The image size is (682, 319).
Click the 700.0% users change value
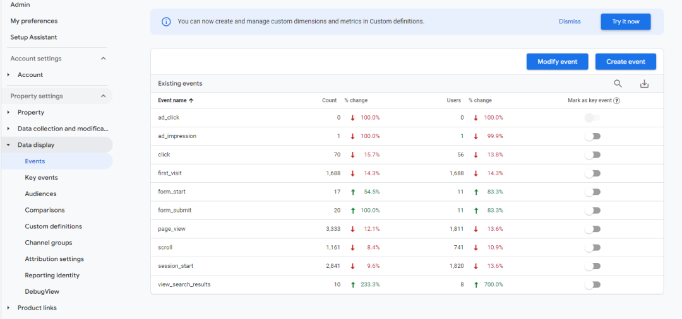click(x=494, y=285)
